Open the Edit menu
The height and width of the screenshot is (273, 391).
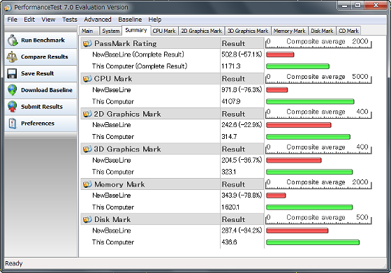click(x=29, y=20)
